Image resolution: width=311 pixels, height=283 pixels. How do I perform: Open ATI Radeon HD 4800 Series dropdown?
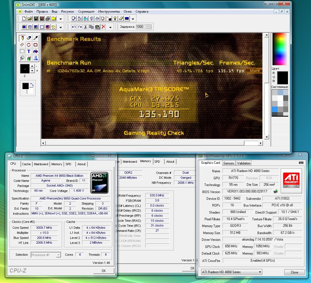coord(231,272)
